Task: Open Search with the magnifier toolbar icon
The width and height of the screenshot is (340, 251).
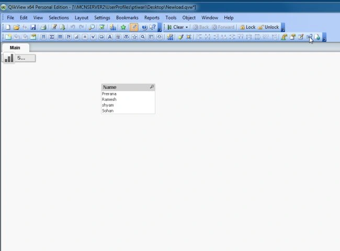Action: point(92,27)
